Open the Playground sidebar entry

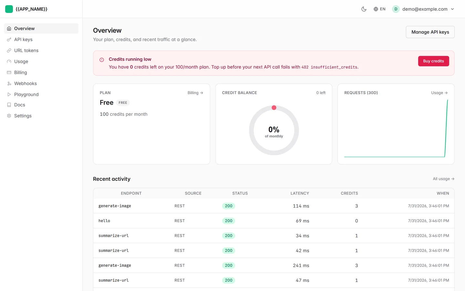pos(41,94)
